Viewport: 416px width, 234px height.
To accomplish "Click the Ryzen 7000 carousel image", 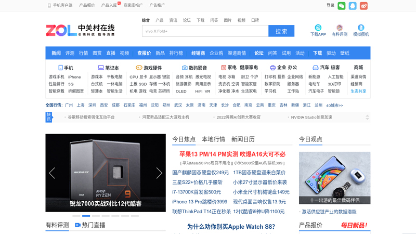I will coord(106,173).
